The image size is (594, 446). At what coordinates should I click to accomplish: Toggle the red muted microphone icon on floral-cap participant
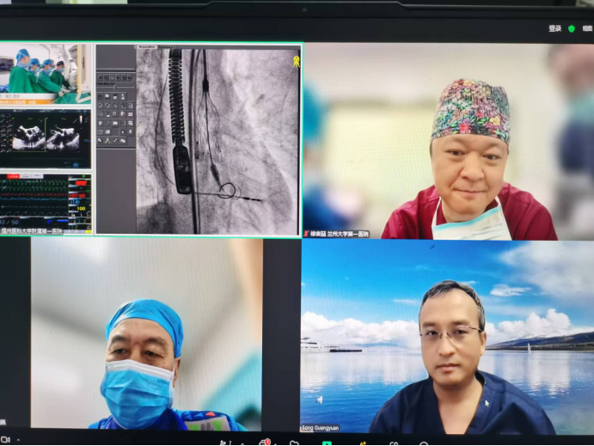coord(307,234)
